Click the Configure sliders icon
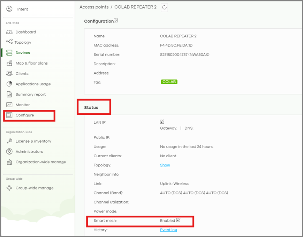This screenshot has height=237, width=303. point(9,115)
